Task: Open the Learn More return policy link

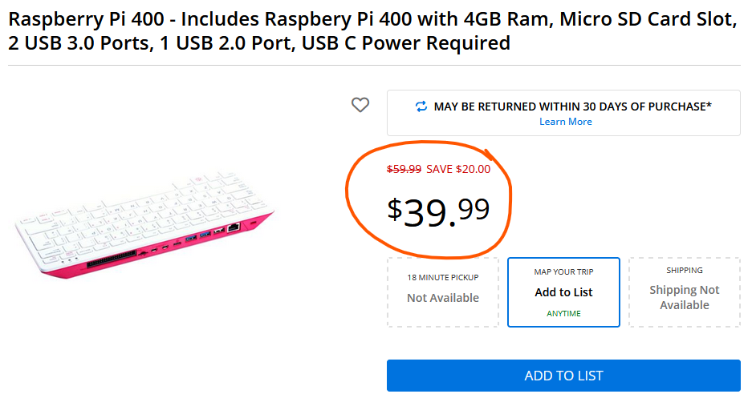Action: (x=566, y=122)
